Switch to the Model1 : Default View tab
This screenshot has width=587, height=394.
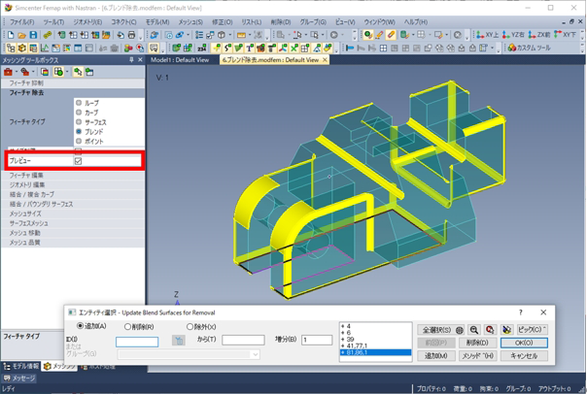[x=180, y=60]
